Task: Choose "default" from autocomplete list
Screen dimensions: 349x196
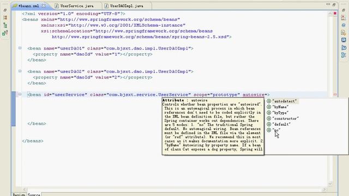Action: (281, 124)
